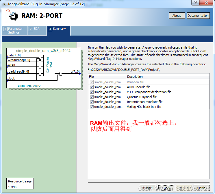Click the rdaddress[9..0] port label
The height and width of the screenshot is (194, 215).
click(x=18, y=71)
